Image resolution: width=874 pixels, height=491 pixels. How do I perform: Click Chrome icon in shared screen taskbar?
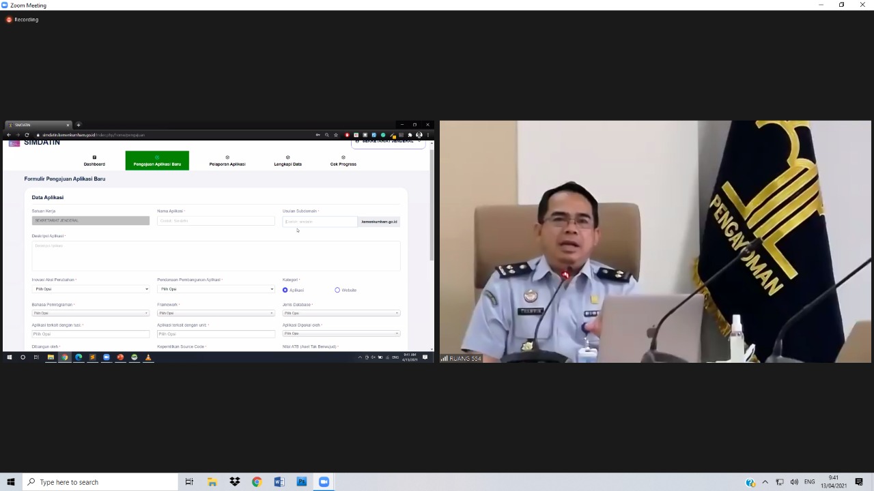point(65,357)
